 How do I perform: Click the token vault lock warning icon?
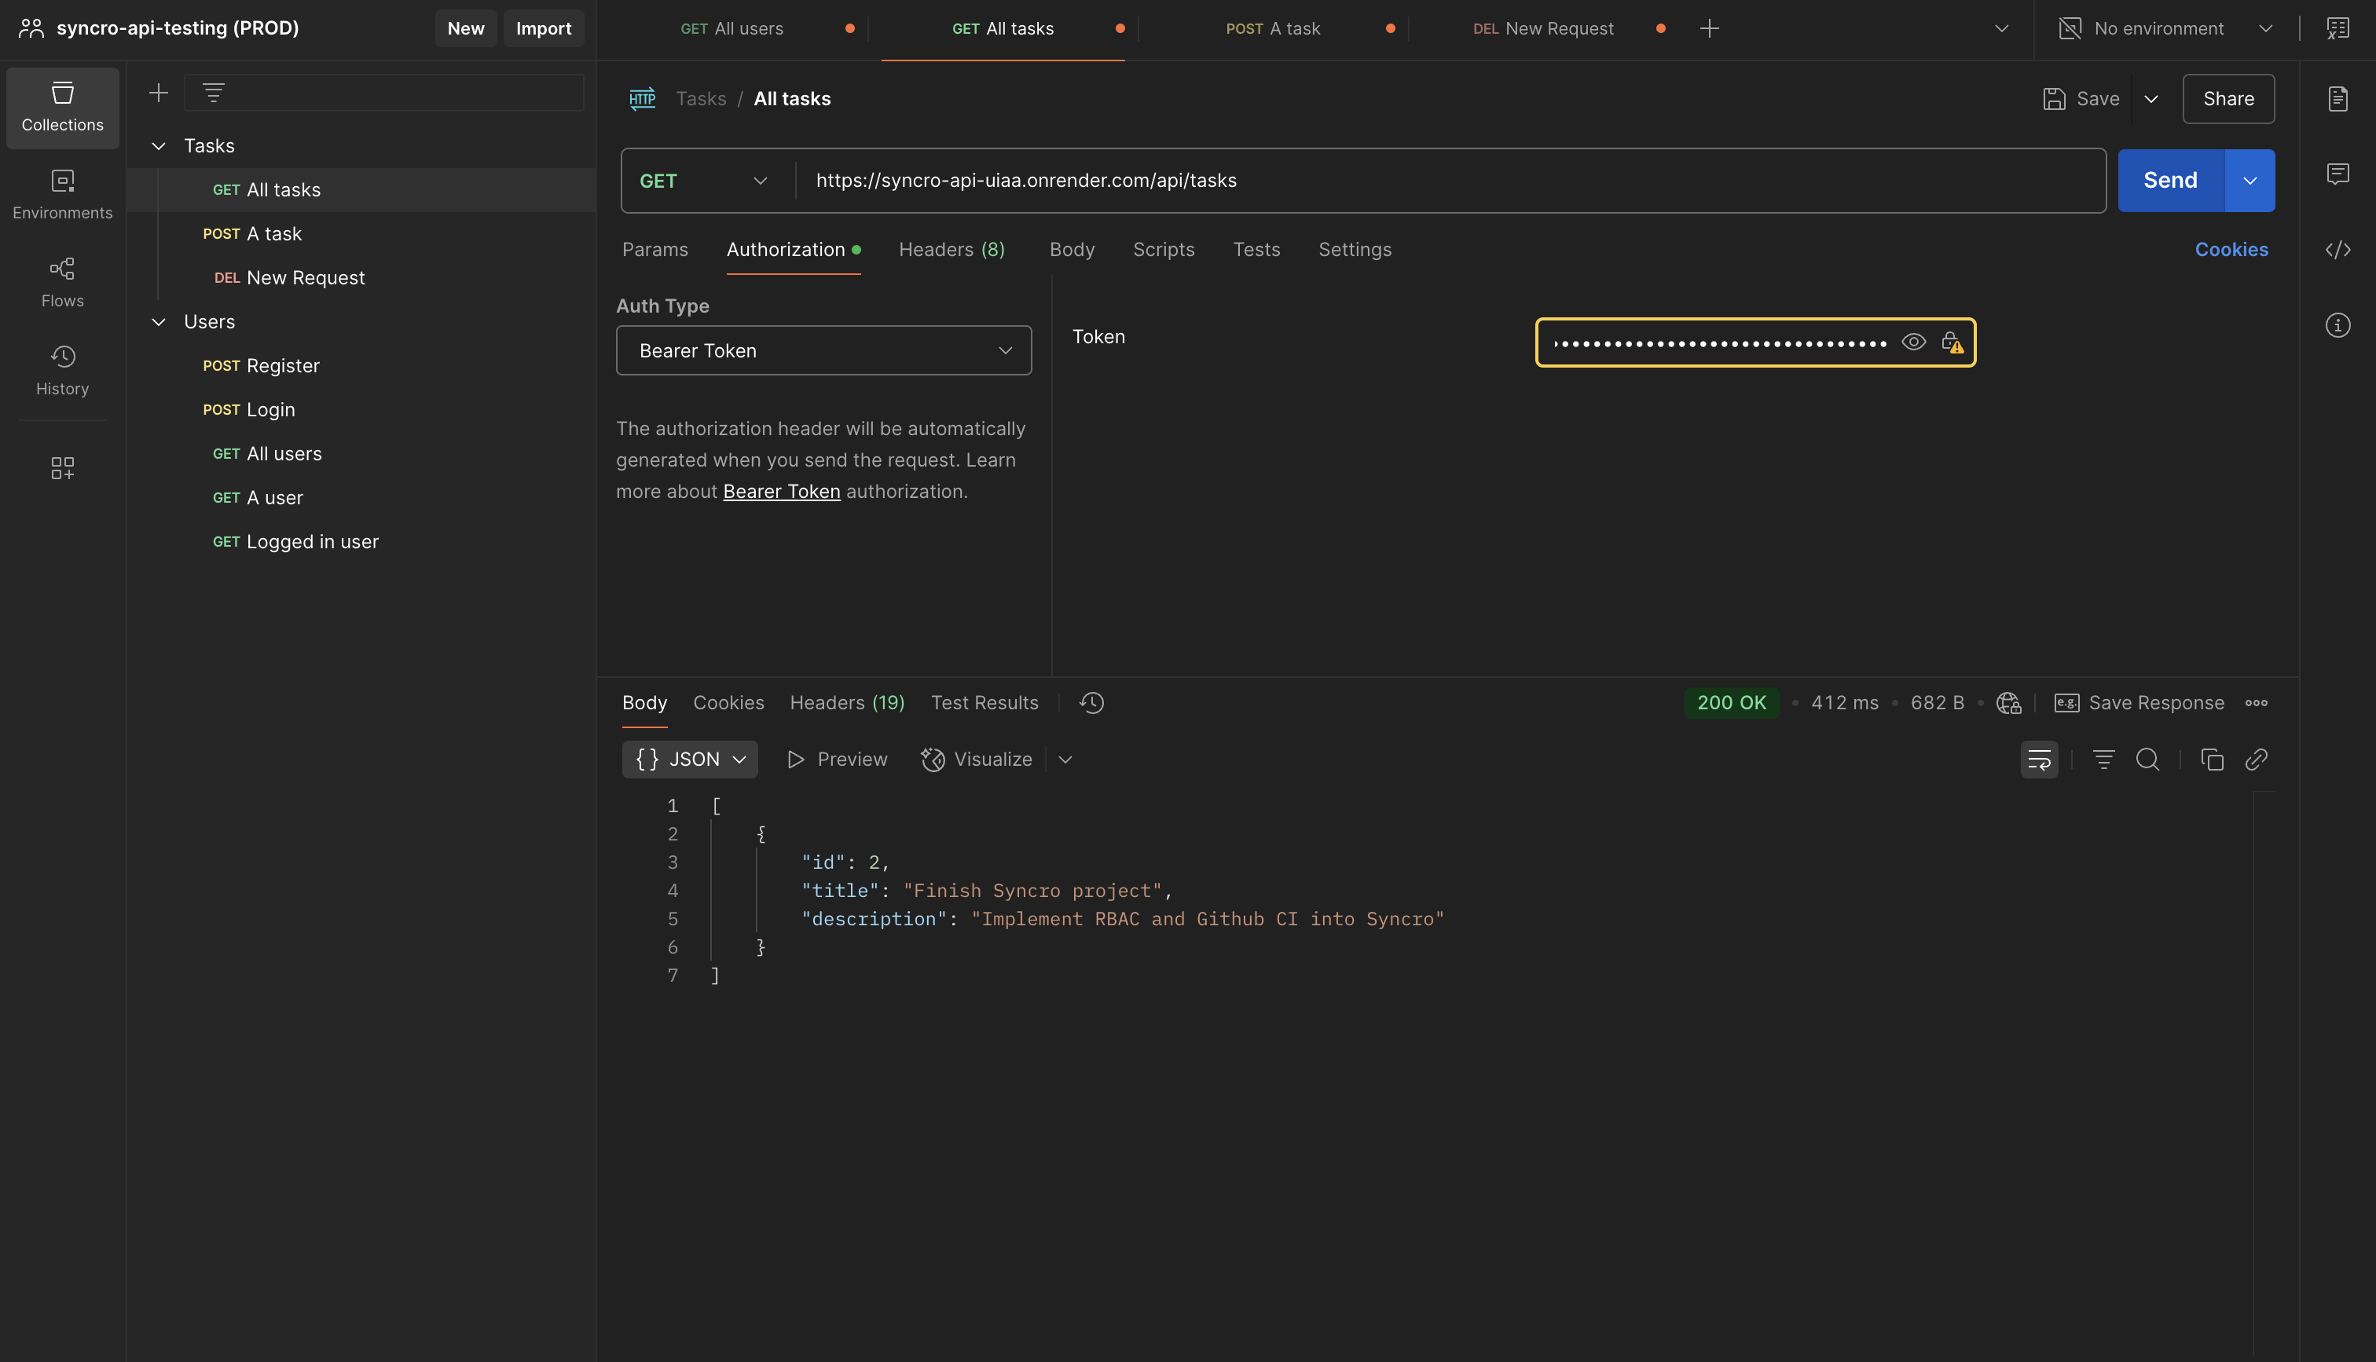point(1952,342)
